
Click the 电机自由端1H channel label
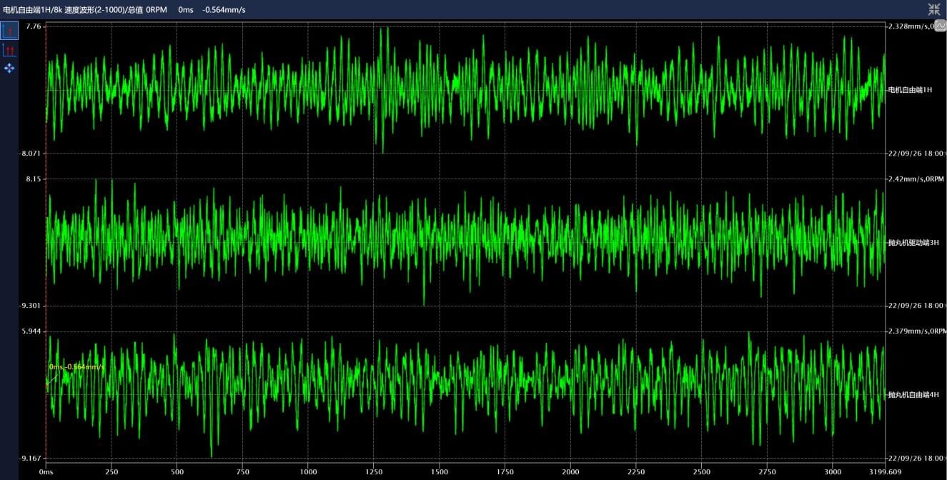[909, 90]
